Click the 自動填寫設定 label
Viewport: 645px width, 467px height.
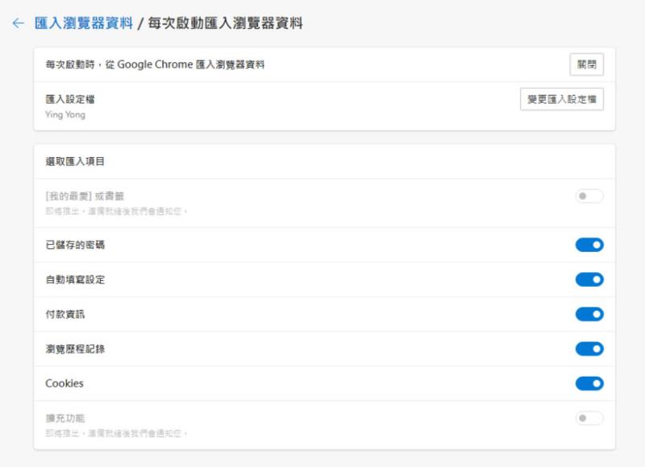75,279
